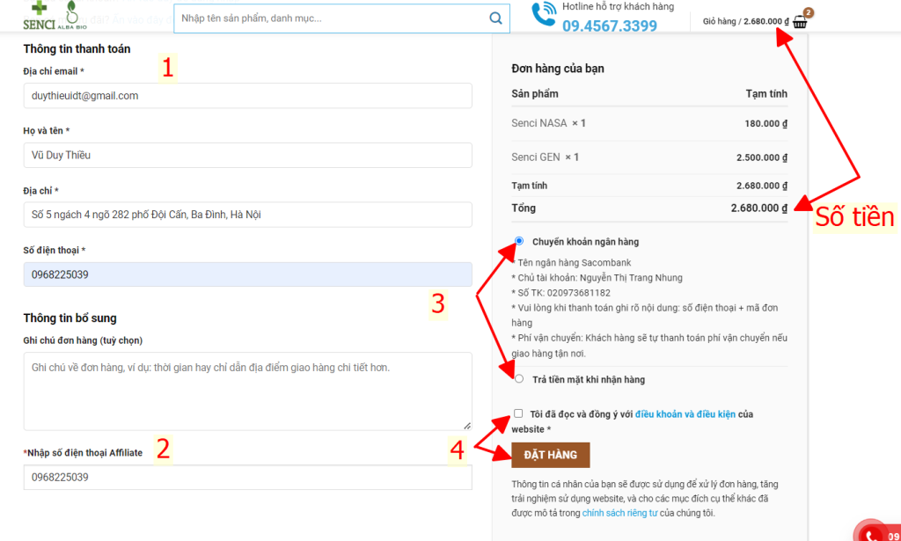Screen dimensions: 901x541
Task: Click the email address field
Action: 247,96
